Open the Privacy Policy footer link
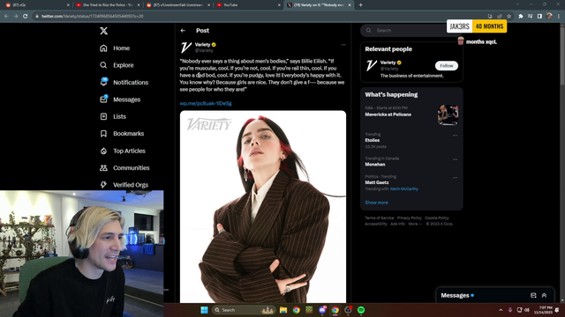 coord(410,217)
